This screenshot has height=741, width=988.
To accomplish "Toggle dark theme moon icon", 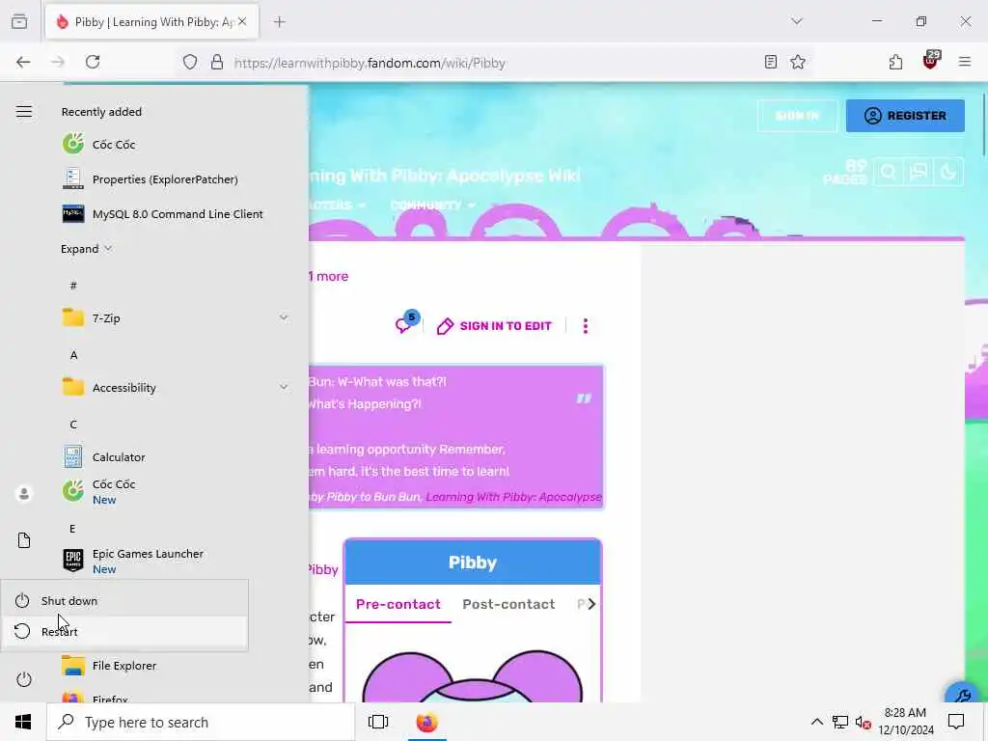I will point(948,172).
